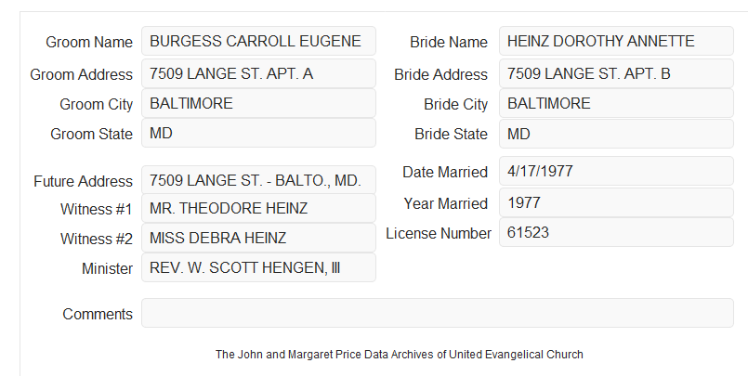This screenshot has width=748, height=376.
Task: Focus the Groom State field
Action: click(258, 133)
